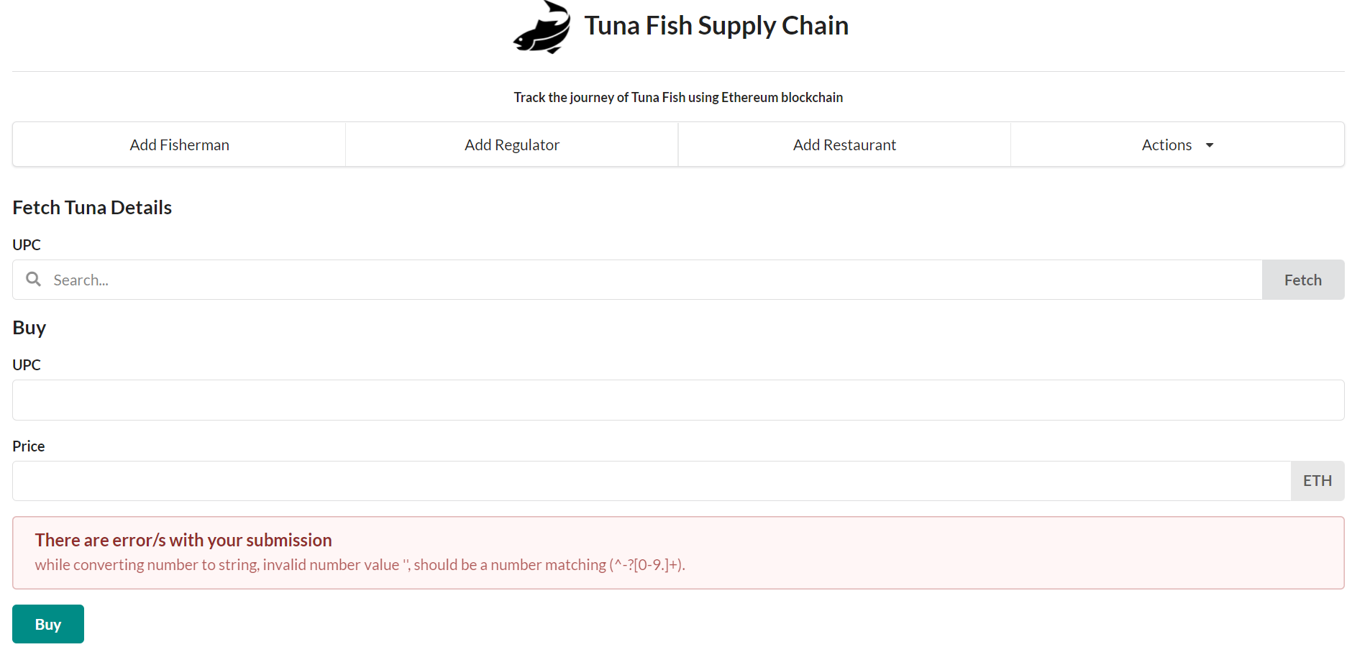Click the ETH unit label

click(1317, 480)
